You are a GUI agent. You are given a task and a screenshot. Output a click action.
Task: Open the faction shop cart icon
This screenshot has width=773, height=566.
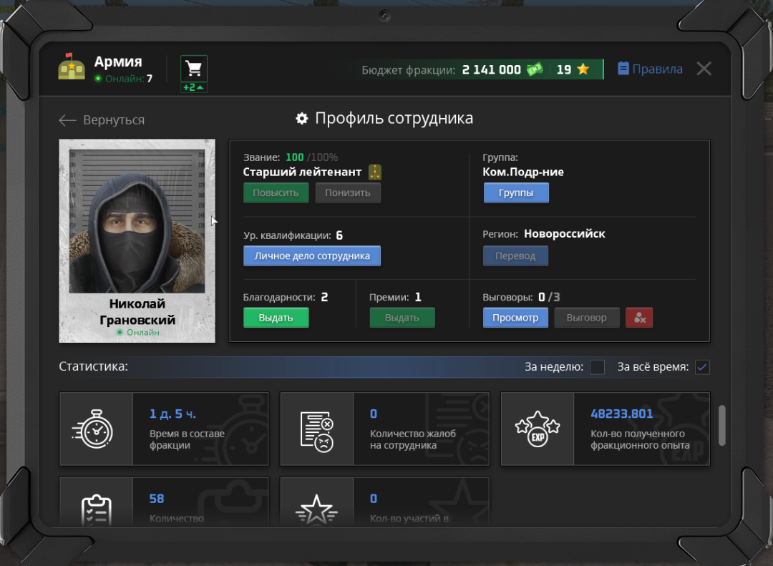pos(193,69)
